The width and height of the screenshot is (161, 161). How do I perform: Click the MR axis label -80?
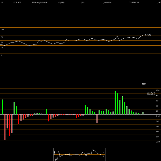point(157,137)
